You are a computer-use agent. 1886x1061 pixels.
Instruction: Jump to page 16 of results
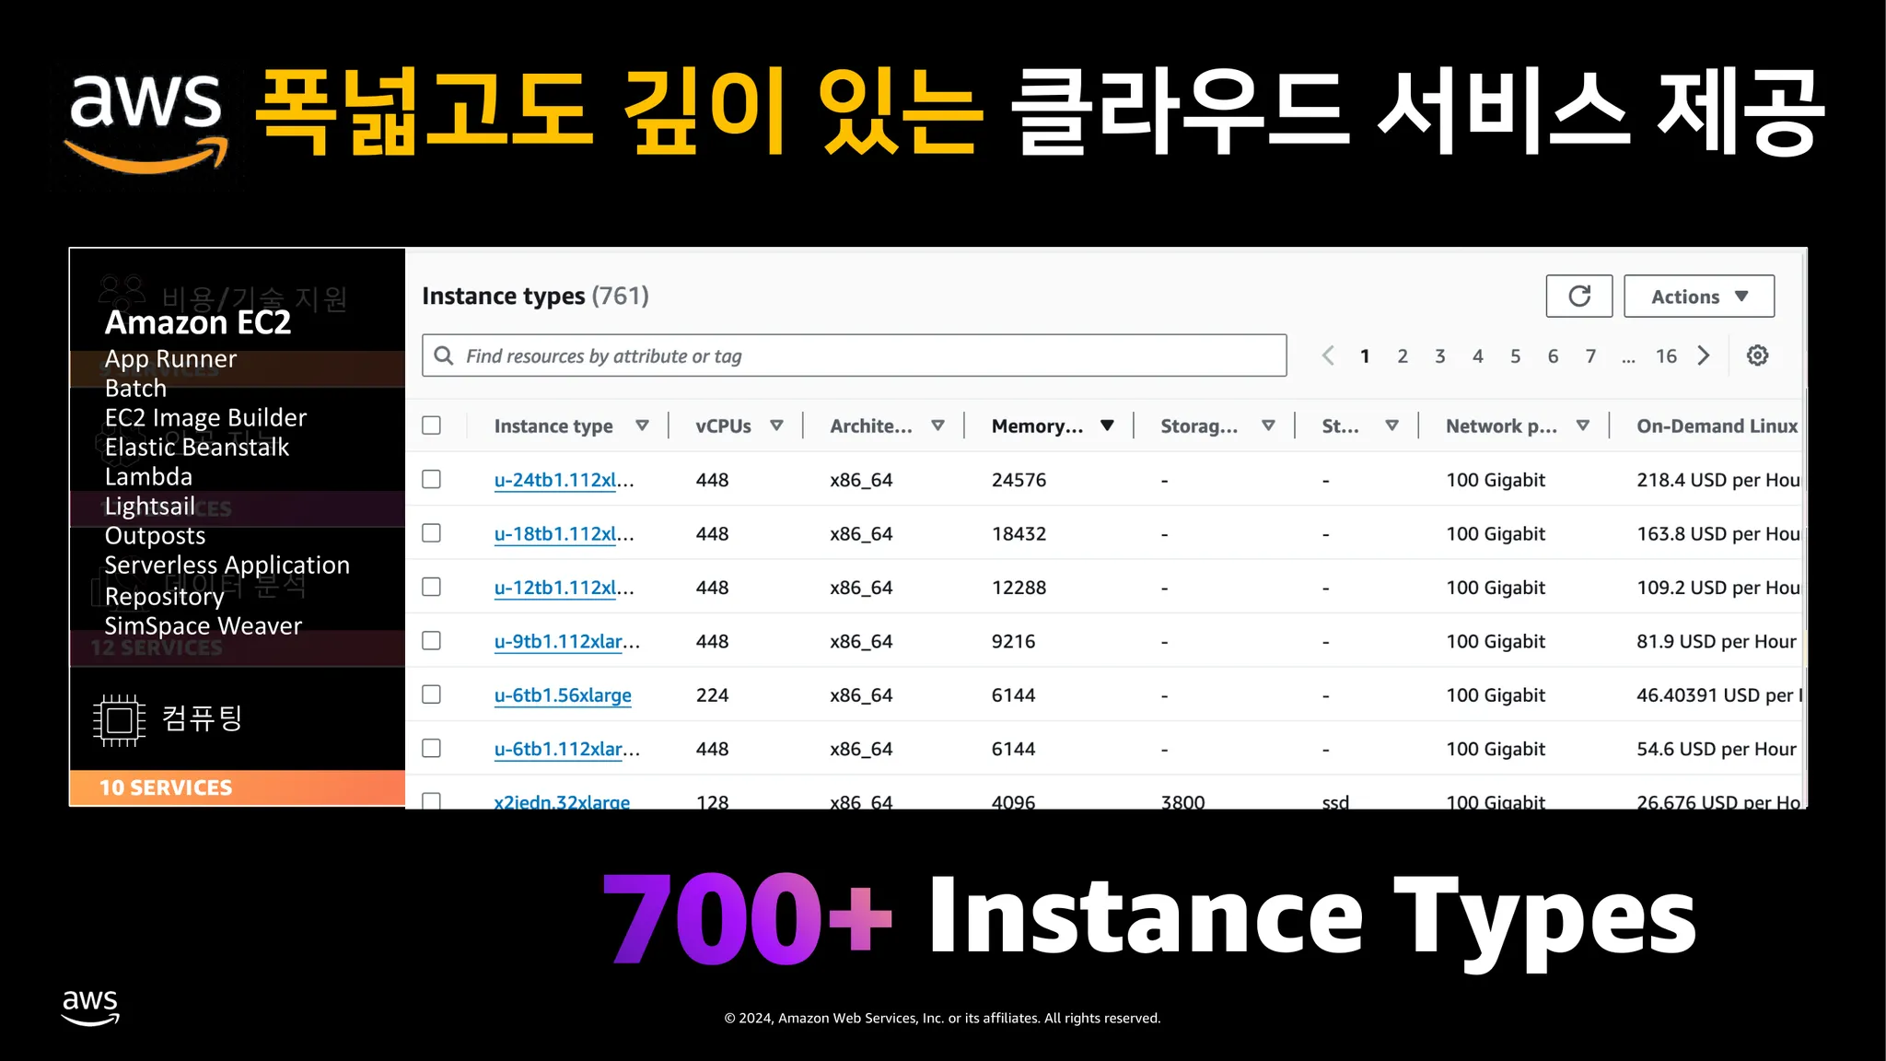point(1666,356)
